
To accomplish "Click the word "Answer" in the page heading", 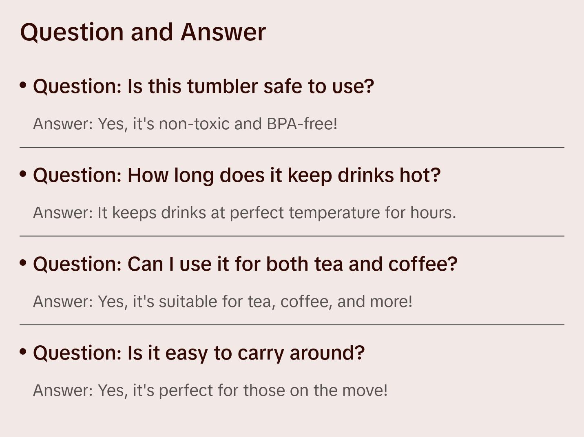I will coord(223,32).
